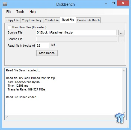
Task: Switch to the Create File Batch tab
Action: [x=88, y=20]
